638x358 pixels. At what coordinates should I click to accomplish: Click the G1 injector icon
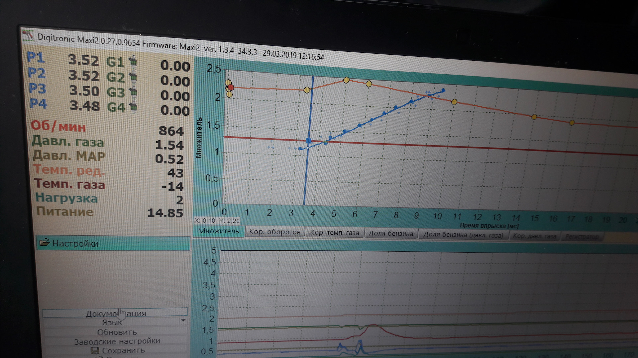[133, 62]
